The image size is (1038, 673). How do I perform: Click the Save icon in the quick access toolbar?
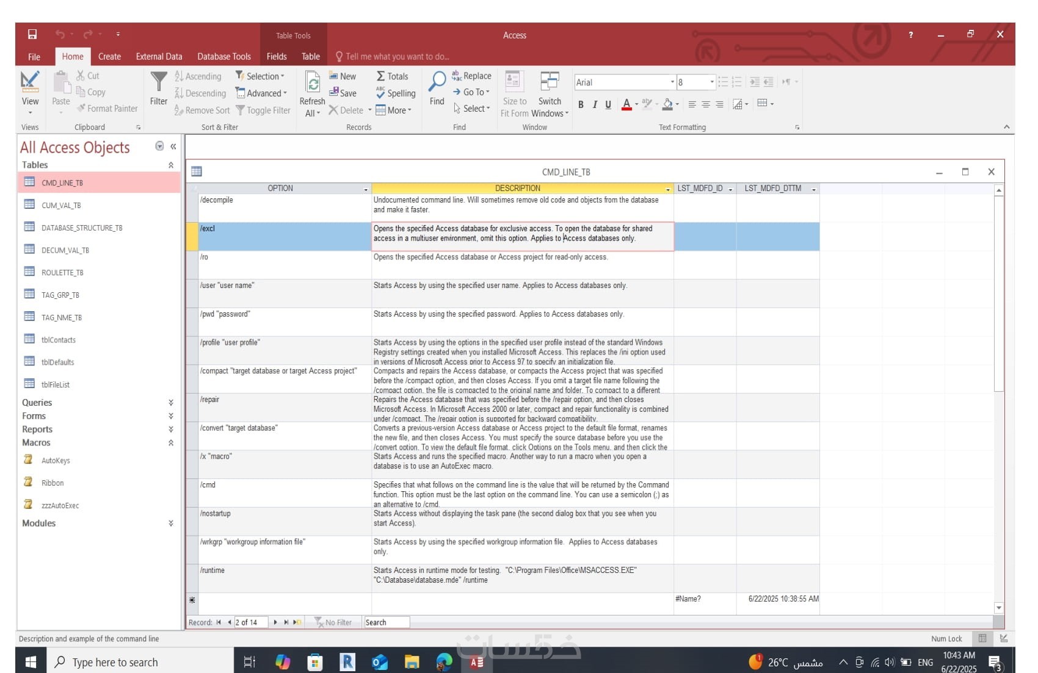tap(32, 34)
